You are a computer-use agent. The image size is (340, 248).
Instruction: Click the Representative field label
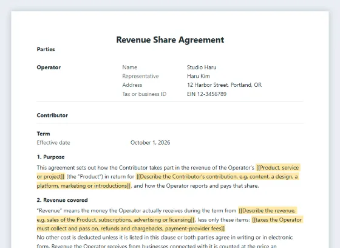(140, 76)
